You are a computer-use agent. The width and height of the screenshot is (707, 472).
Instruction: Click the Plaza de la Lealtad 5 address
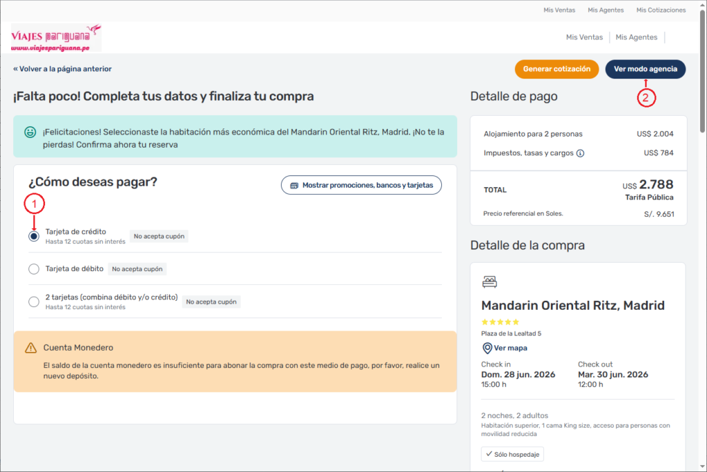coord(511,333)
